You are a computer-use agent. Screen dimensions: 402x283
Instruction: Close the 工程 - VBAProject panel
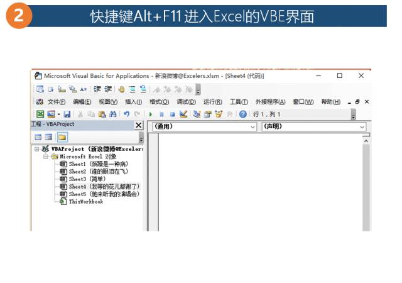click(138, 125)
